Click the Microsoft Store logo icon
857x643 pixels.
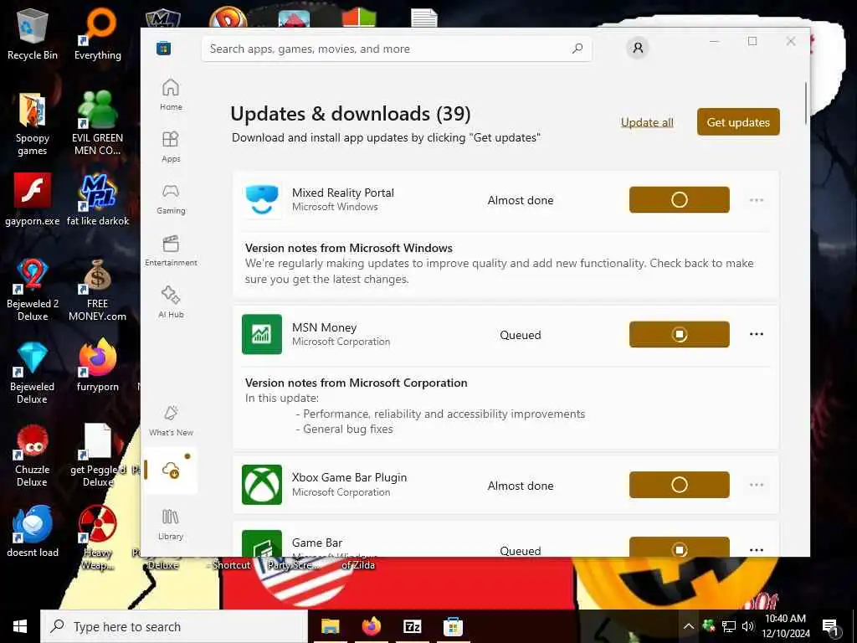(x=163, y=48)
